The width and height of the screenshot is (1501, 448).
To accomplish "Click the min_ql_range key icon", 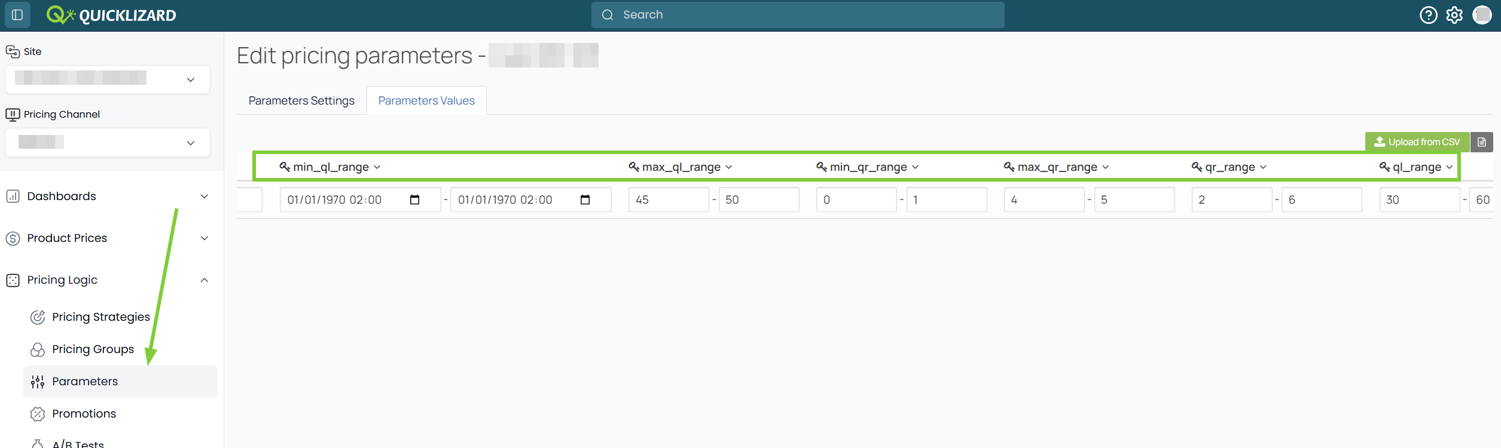I will tap(285, 167).
